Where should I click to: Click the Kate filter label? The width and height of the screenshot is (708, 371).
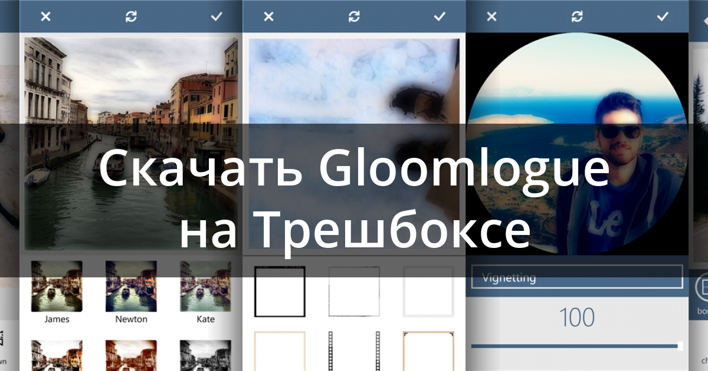pos(205,319)
